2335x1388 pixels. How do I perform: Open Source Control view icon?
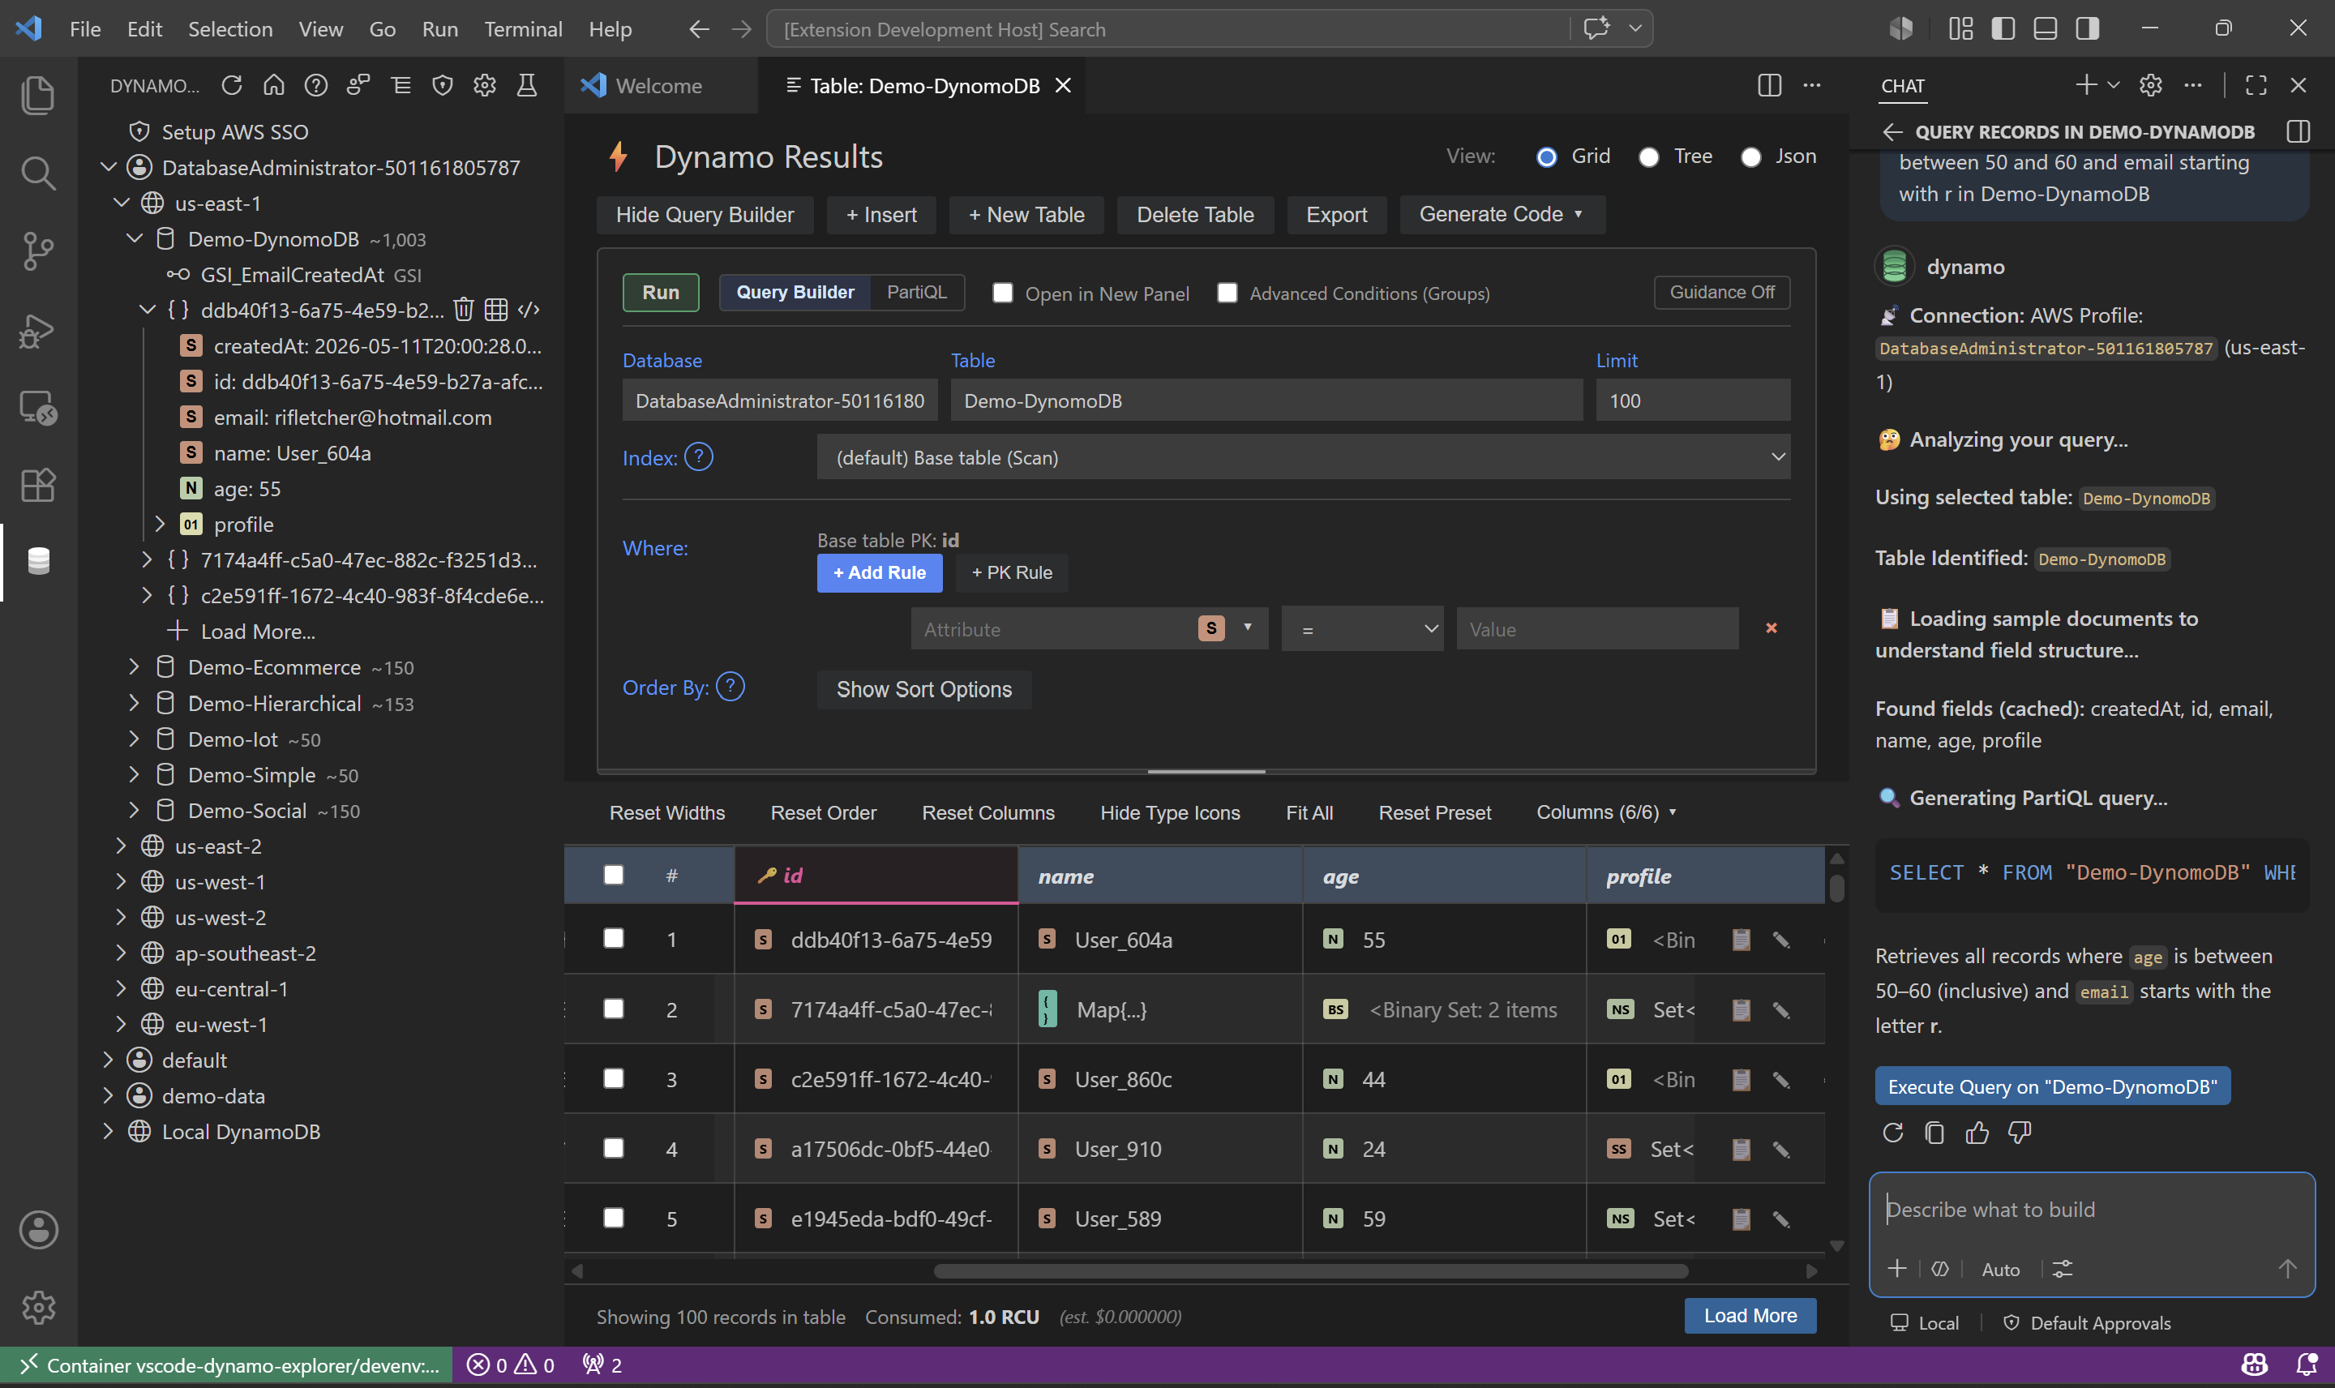38,251
